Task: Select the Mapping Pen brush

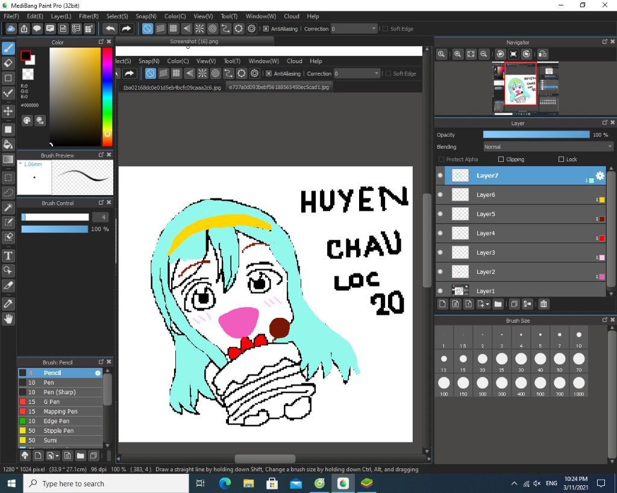Action: pyautogui.click(x=61, y=411)
